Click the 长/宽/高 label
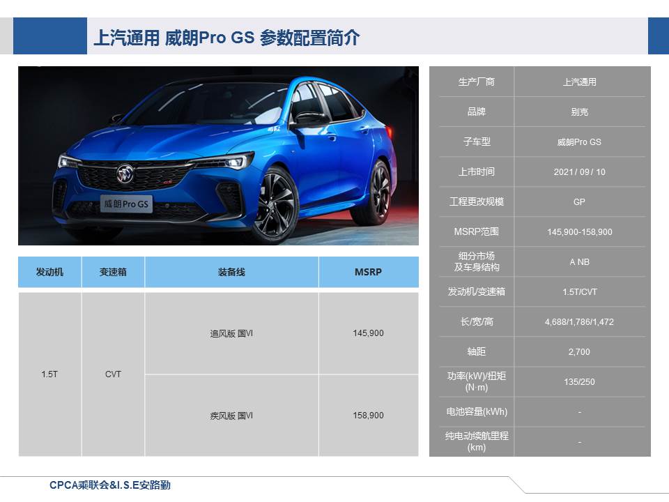This screenshot has height=502, width=669. click(x=477, y=322)
